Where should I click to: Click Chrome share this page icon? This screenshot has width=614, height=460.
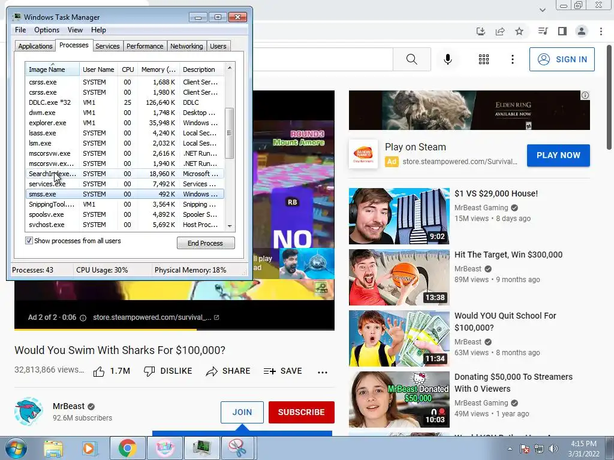pos(500,31)
